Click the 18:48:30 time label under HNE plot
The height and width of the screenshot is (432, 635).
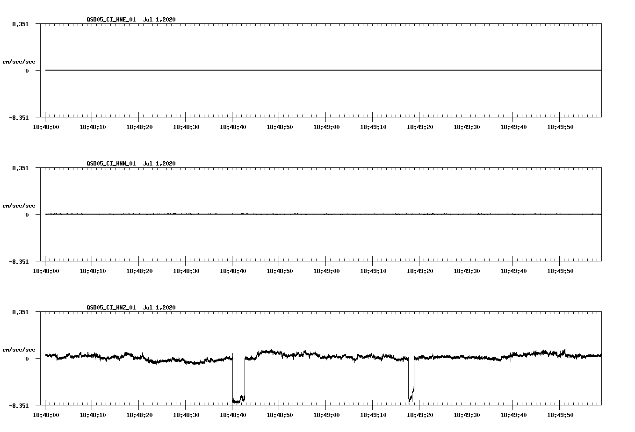(186, 127)
